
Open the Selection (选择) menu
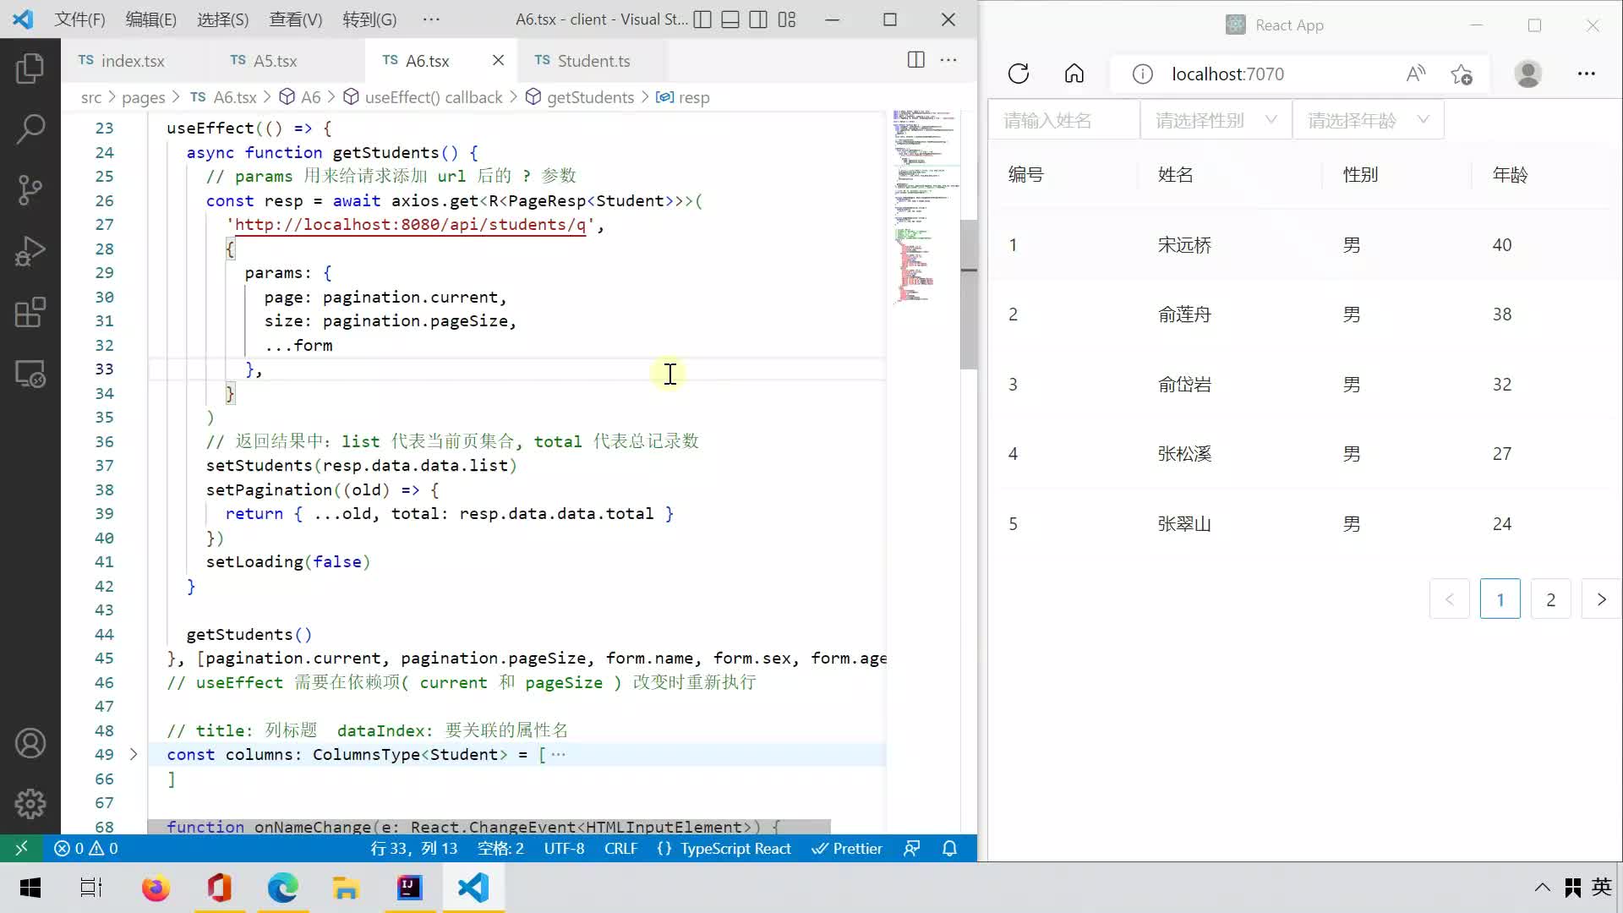point(223,19)
